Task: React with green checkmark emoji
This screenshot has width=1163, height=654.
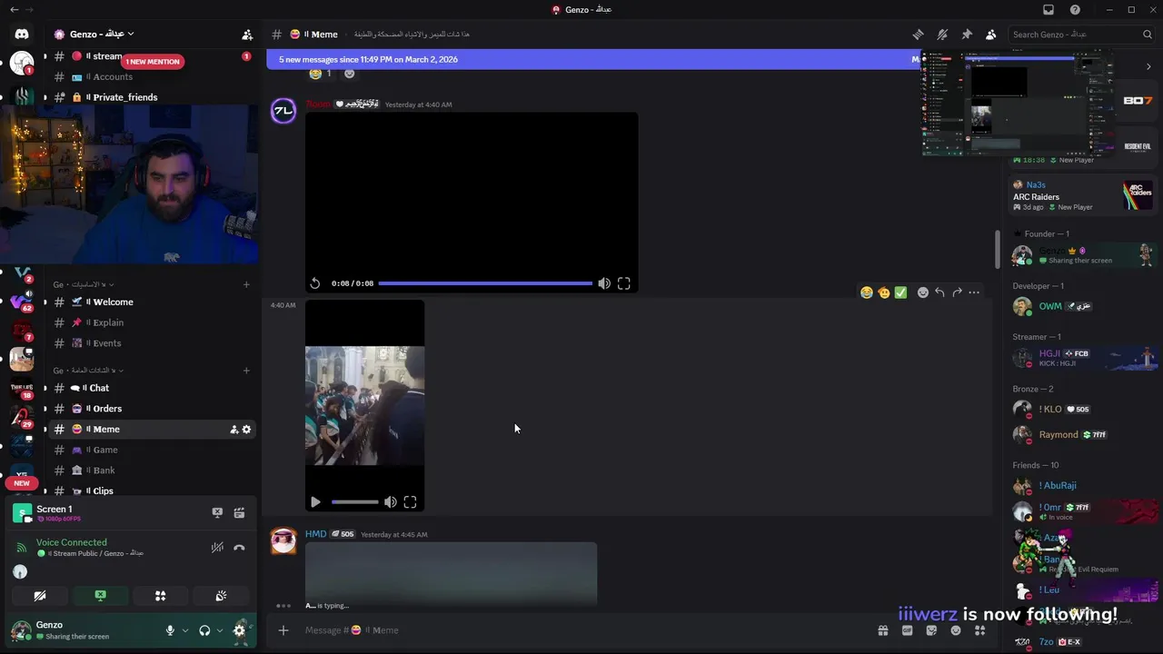Action: (x=900, y=292)
